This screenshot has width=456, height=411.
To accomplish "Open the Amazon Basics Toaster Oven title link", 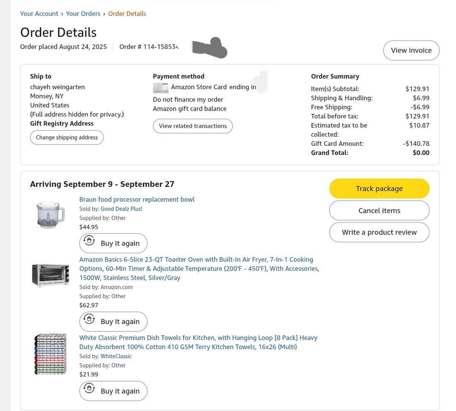I will (199, 268).
